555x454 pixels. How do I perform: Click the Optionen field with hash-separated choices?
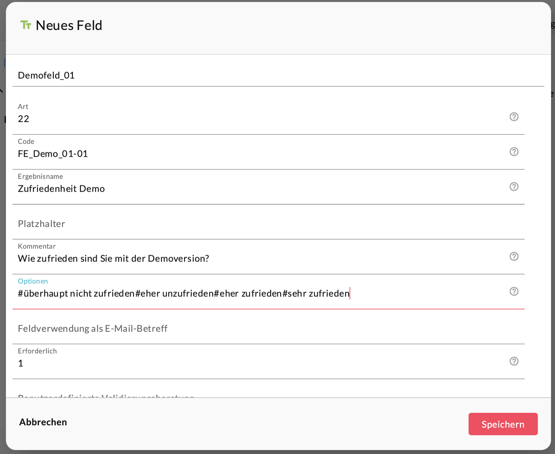pos(257,294)
